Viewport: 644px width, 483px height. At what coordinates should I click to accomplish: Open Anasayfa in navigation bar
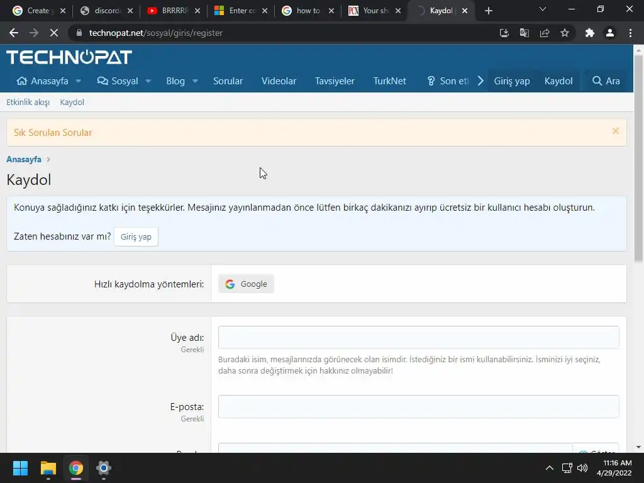[42, 81]
